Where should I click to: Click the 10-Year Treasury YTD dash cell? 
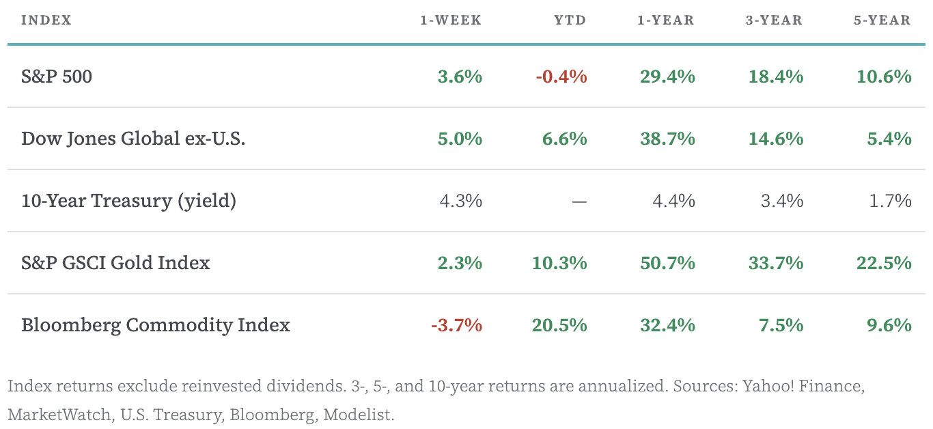point(579,202)
